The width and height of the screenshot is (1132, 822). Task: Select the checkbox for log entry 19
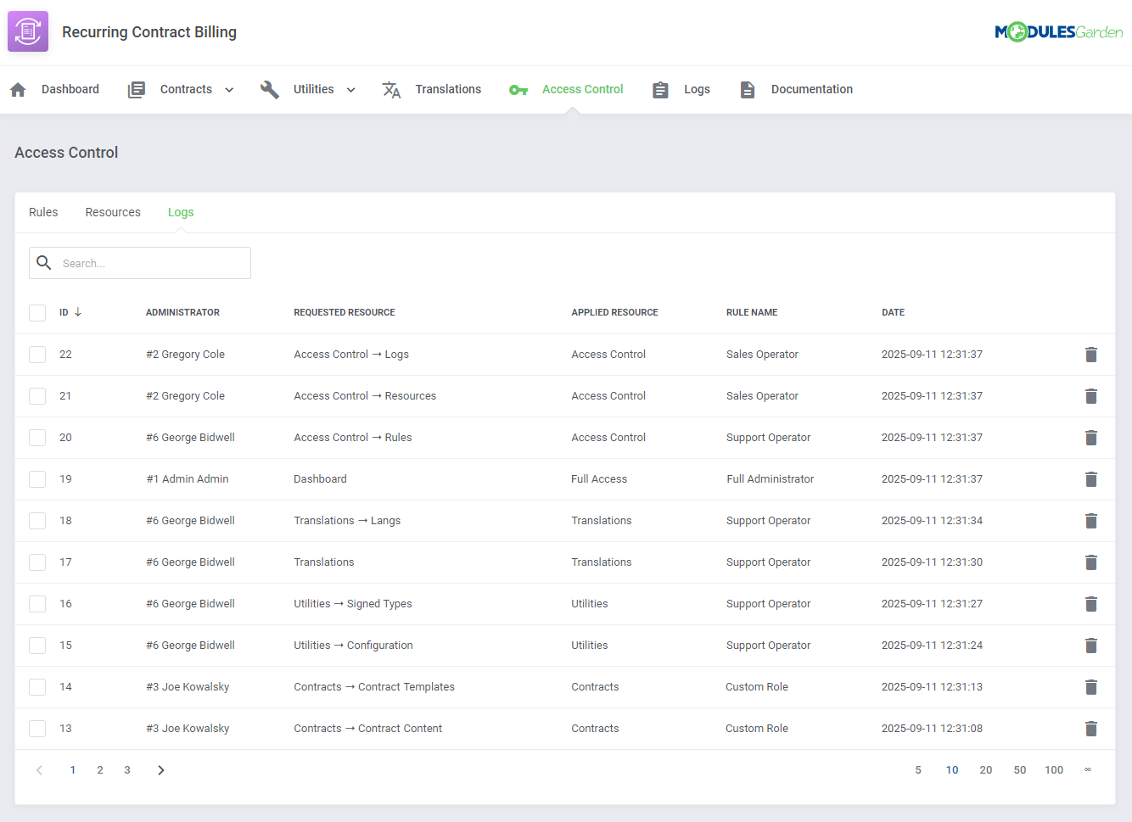click(x=37, y=478)
